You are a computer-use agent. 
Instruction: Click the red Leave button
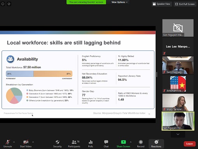[189, 144]
